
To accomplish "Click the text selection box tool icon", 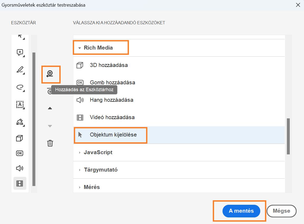I will pyautogui.click(x=20, y=105).
